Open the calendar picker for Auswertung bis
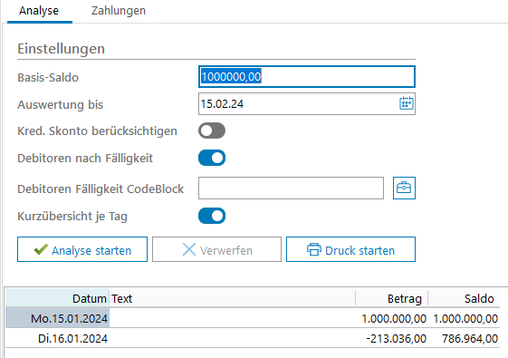The height and width of the screenshot is (358, 508). coord(406,103)
